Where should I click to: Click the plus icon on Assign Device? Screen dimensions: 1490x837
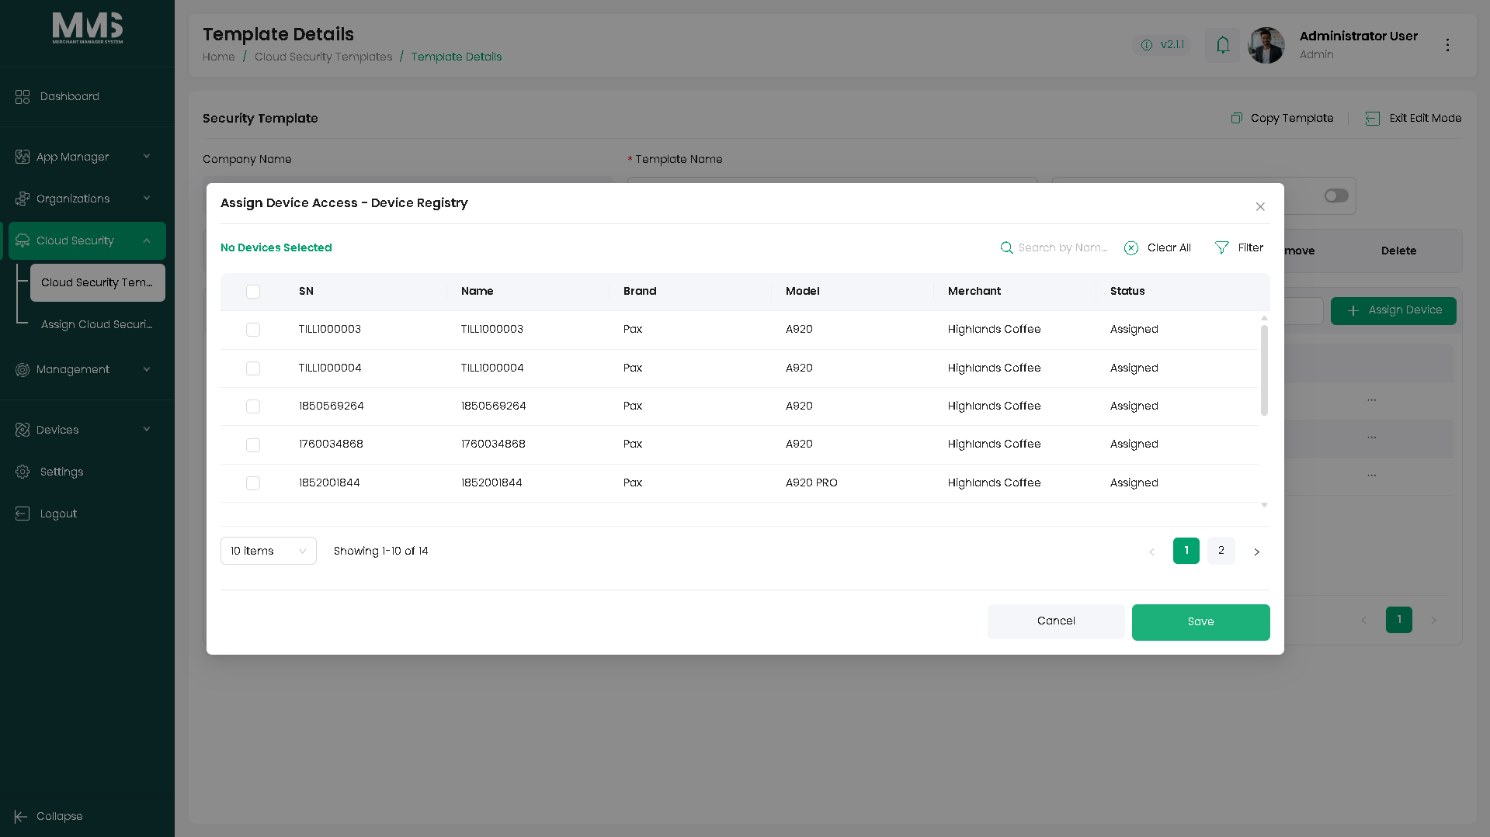pos(1353,310)
